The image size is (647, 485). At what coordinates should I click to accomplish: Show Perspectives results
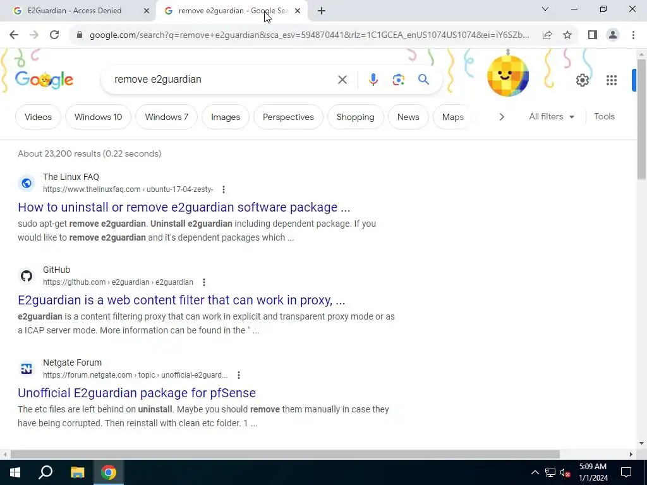(x=288, y=117)
